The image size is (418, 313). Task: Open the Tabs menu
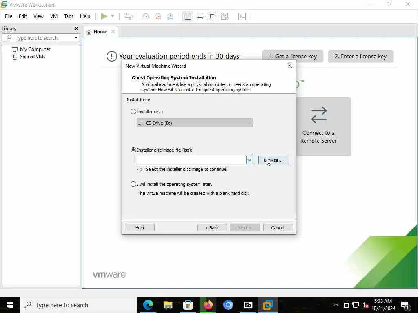tap(69, 16)
